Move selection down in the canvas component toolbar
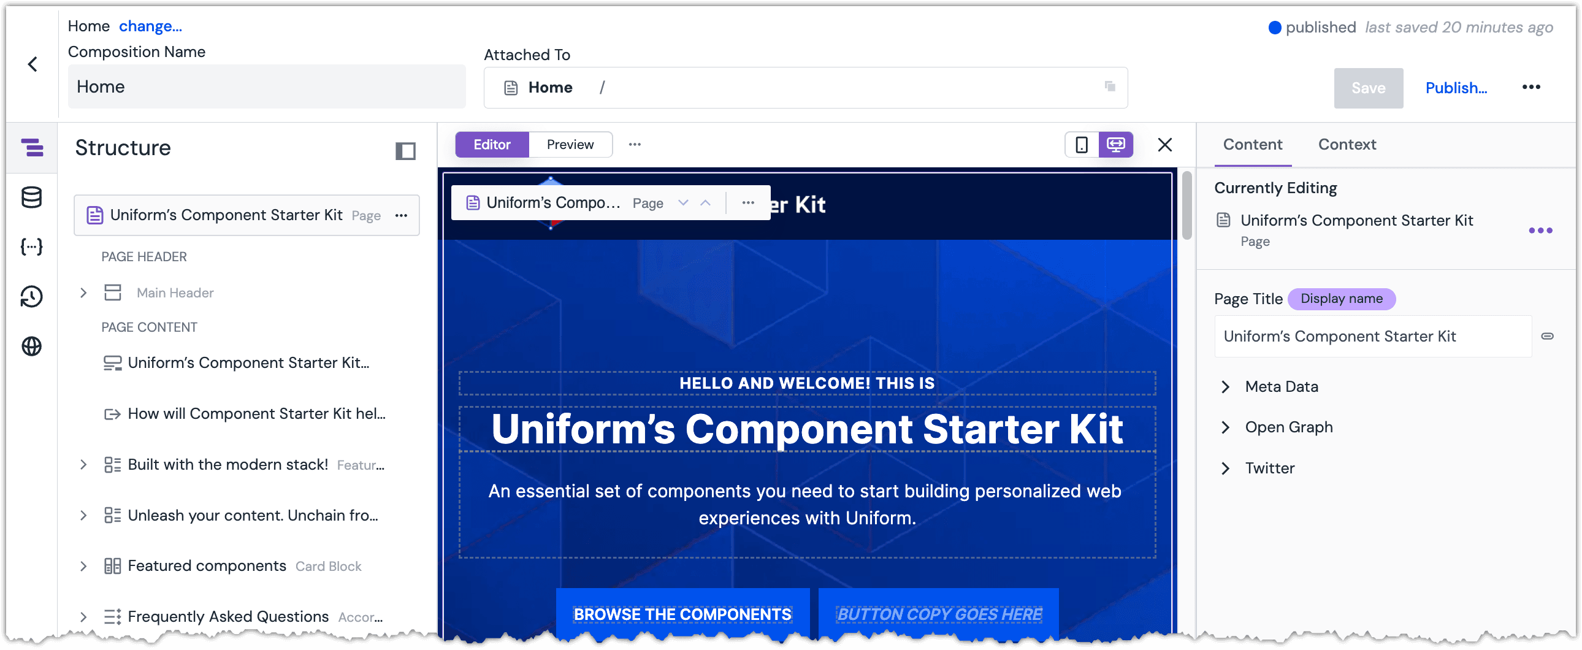 (683, 203)
